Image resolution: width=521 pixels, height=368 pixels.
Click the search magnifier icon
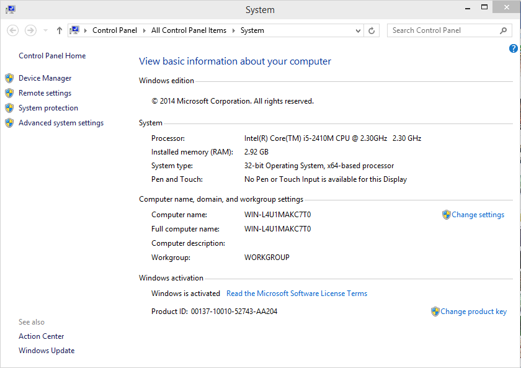click(x=503, y=30)
